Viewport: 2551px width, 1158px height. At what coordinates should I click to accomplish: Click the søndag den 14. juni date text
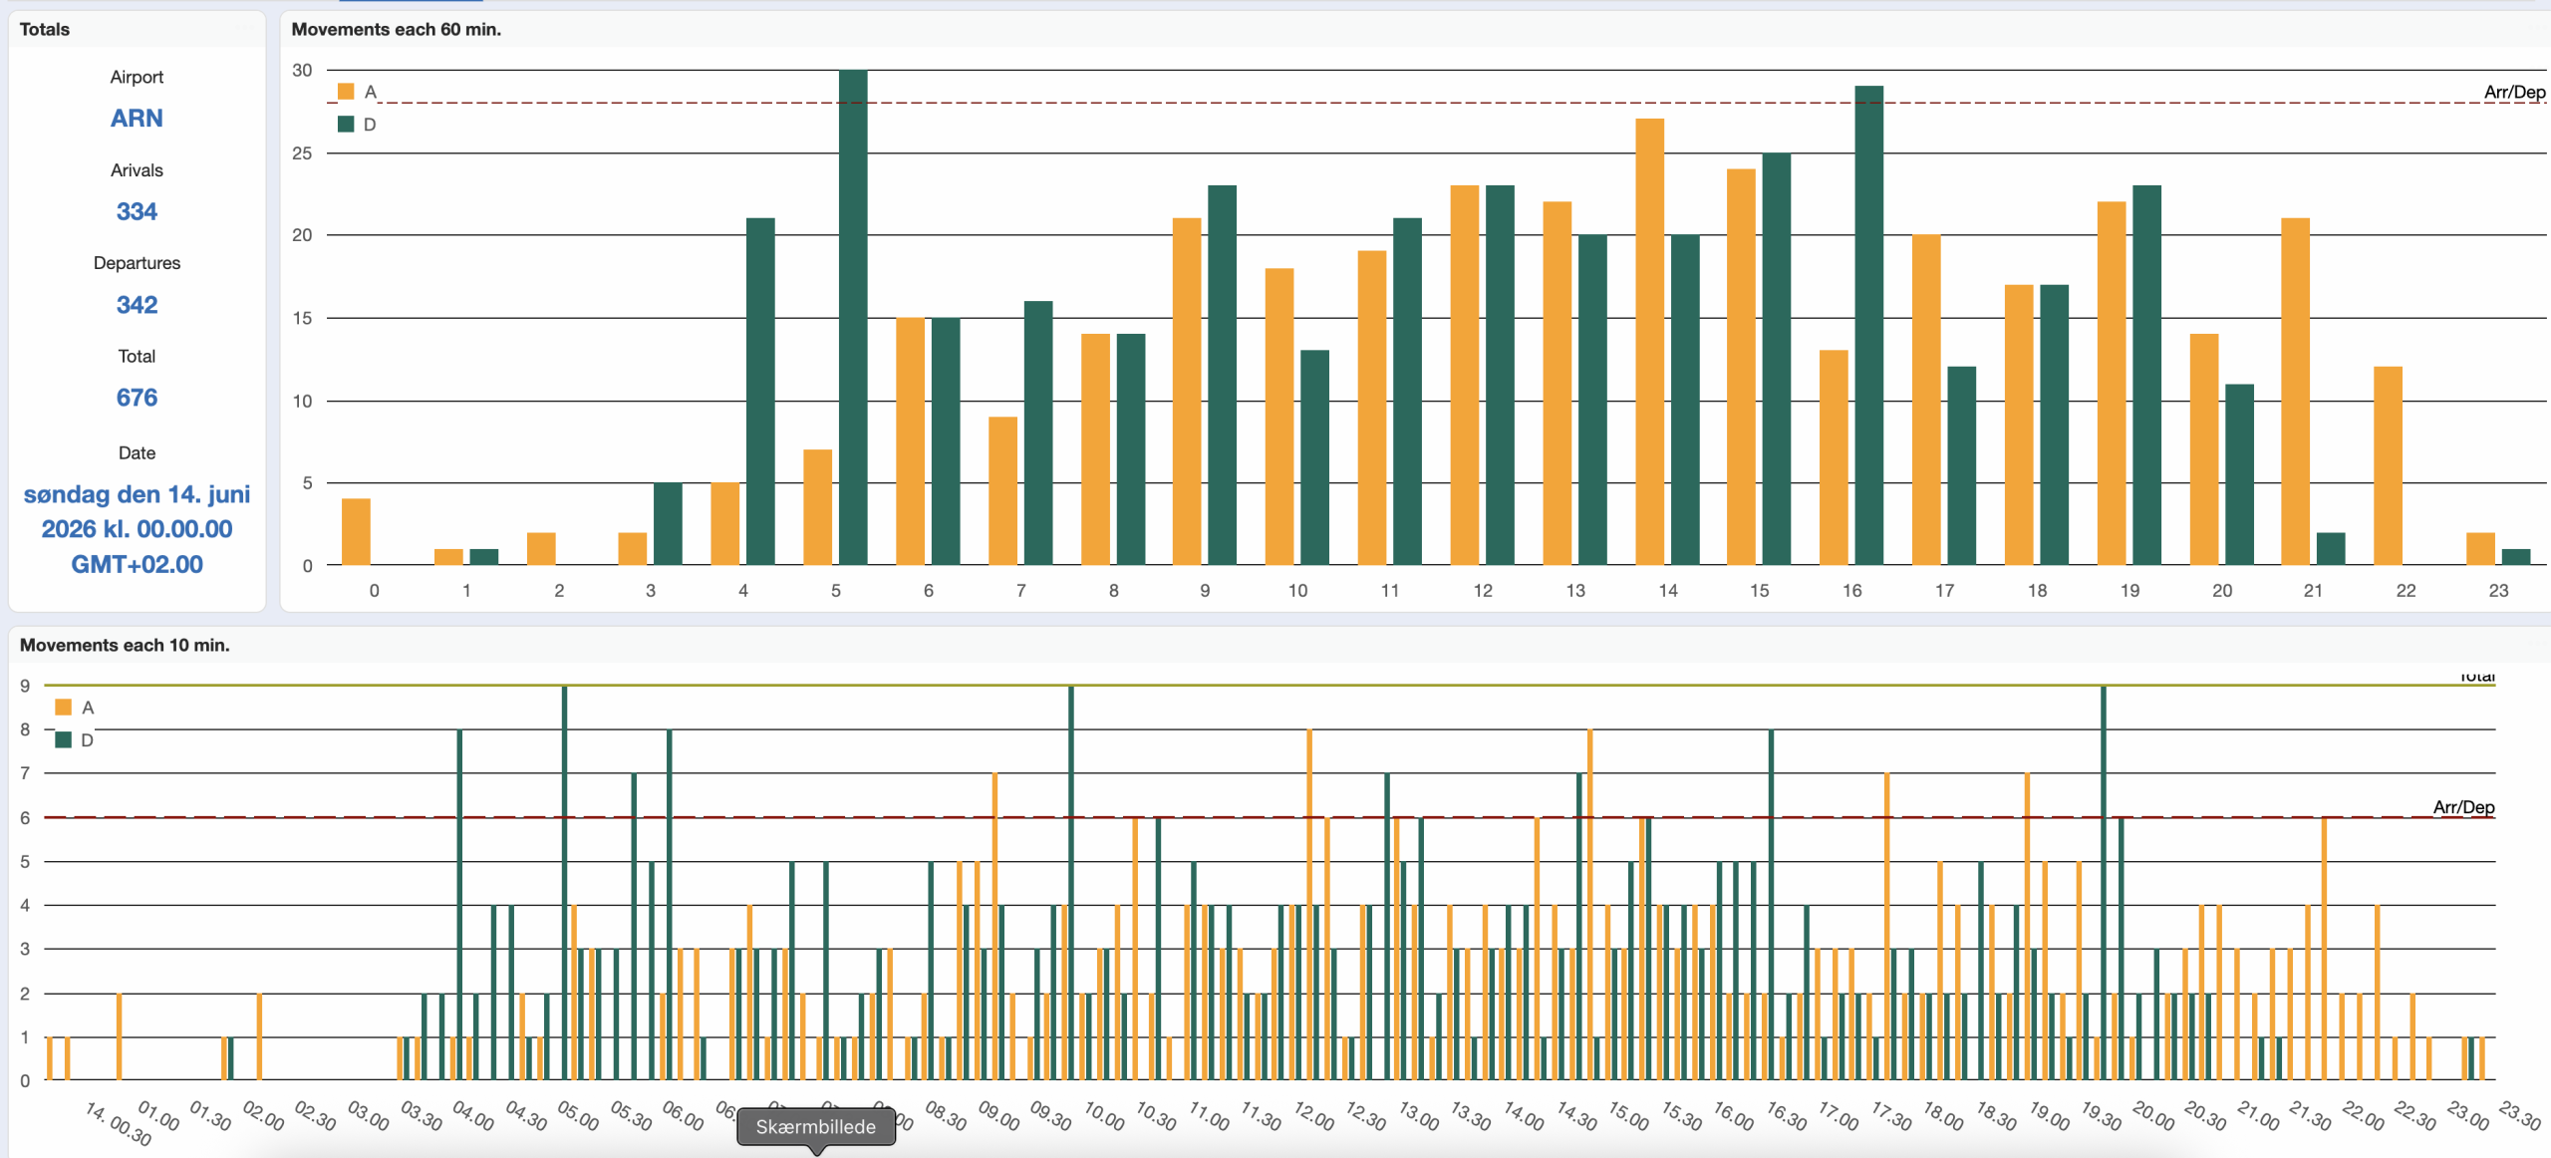(137, 495)
